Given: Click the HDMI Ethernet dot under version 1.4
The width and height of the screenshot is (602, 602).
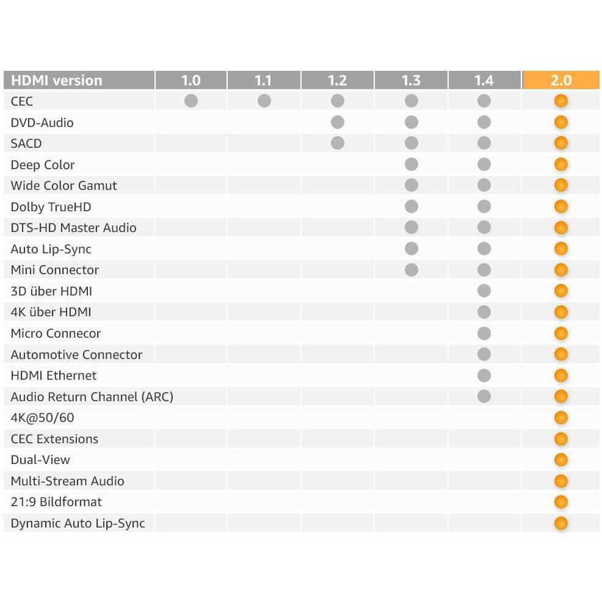Looking at the screenshot, I should coord(484,375).
